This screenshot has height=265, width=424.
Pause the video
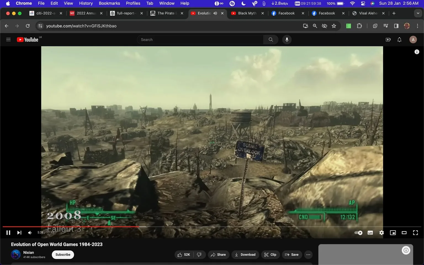(8, 232)
